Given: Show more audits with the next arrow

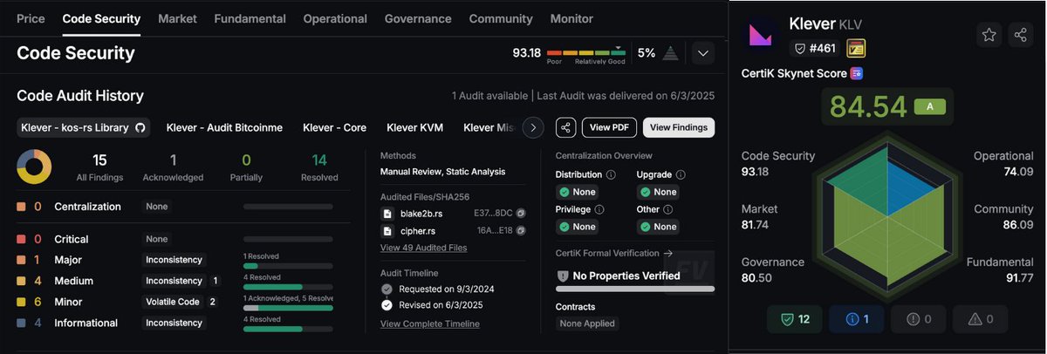Looking at the screenshot, I should pyautogui.click(x=533, y=128).
